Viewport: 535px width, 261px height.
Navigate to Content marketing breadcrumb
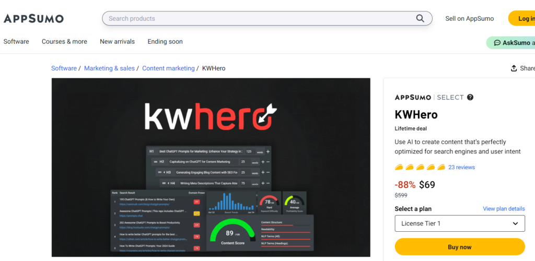pyautogui.click(x=168, y=68)
